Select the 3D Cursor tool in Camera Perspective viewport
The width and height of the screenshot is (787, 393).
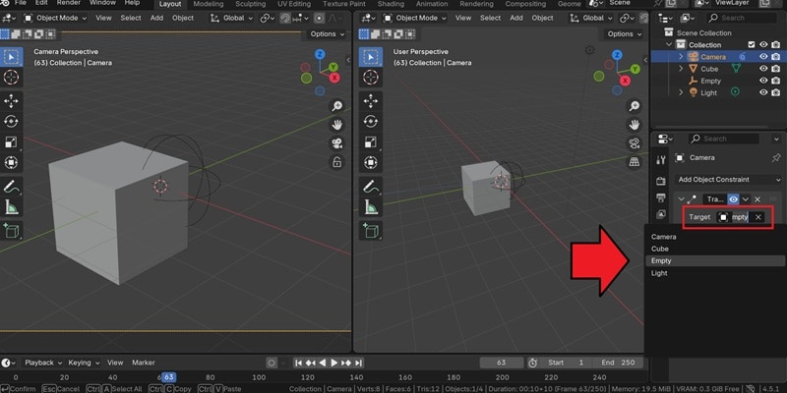point(11,78)
